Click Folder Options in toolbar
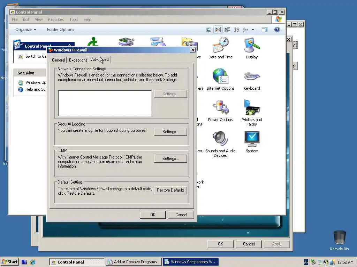 click(x=61, y=30)
